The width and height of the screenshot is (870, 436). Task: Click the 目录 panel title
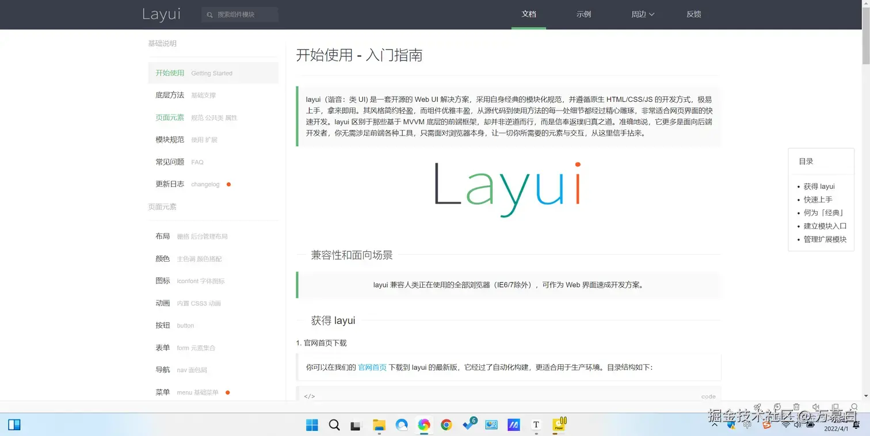[806, 162]
